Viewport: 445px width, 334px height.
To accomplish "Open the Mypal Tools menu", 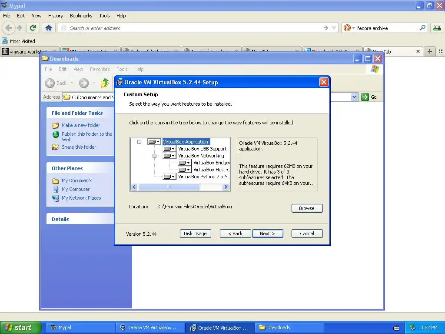I will (104, 16).
